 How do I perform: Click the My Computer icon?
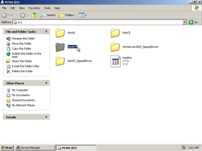pos(8,90)
